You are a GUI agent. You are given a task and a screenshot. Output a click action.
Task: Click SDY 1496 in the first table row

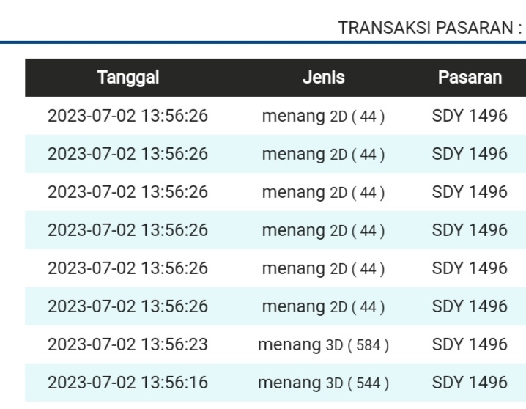[x=470, y=116]
